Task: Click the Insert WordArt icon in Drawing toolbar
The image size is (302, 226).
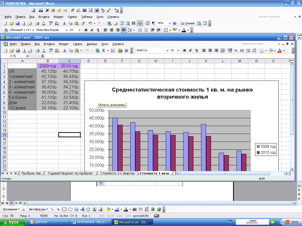Action: (x=82, y=209)
